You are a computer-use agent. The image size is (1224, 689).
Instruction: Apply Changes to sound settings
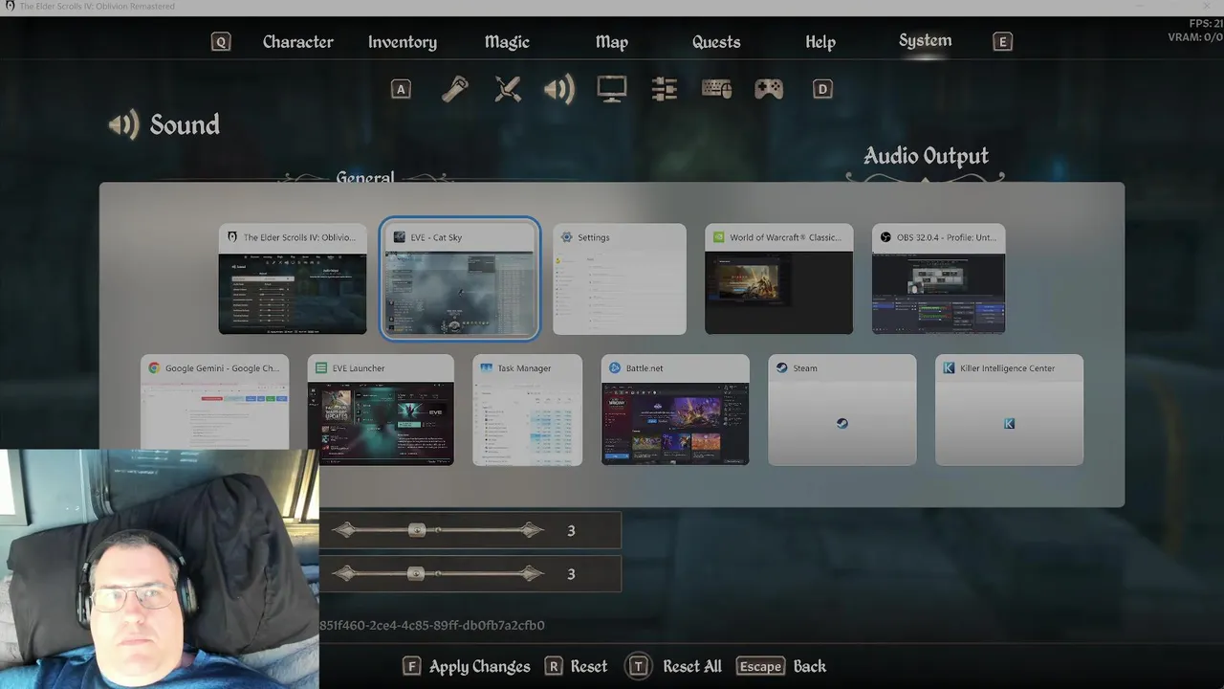[x=479, y=667]
